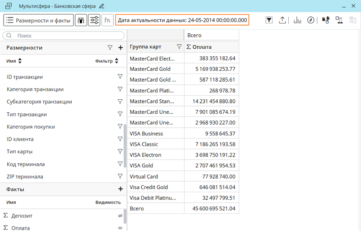Open filter on Группа карт column header
The height and width of the screenshot is (231, 361).
click(179, 47)
